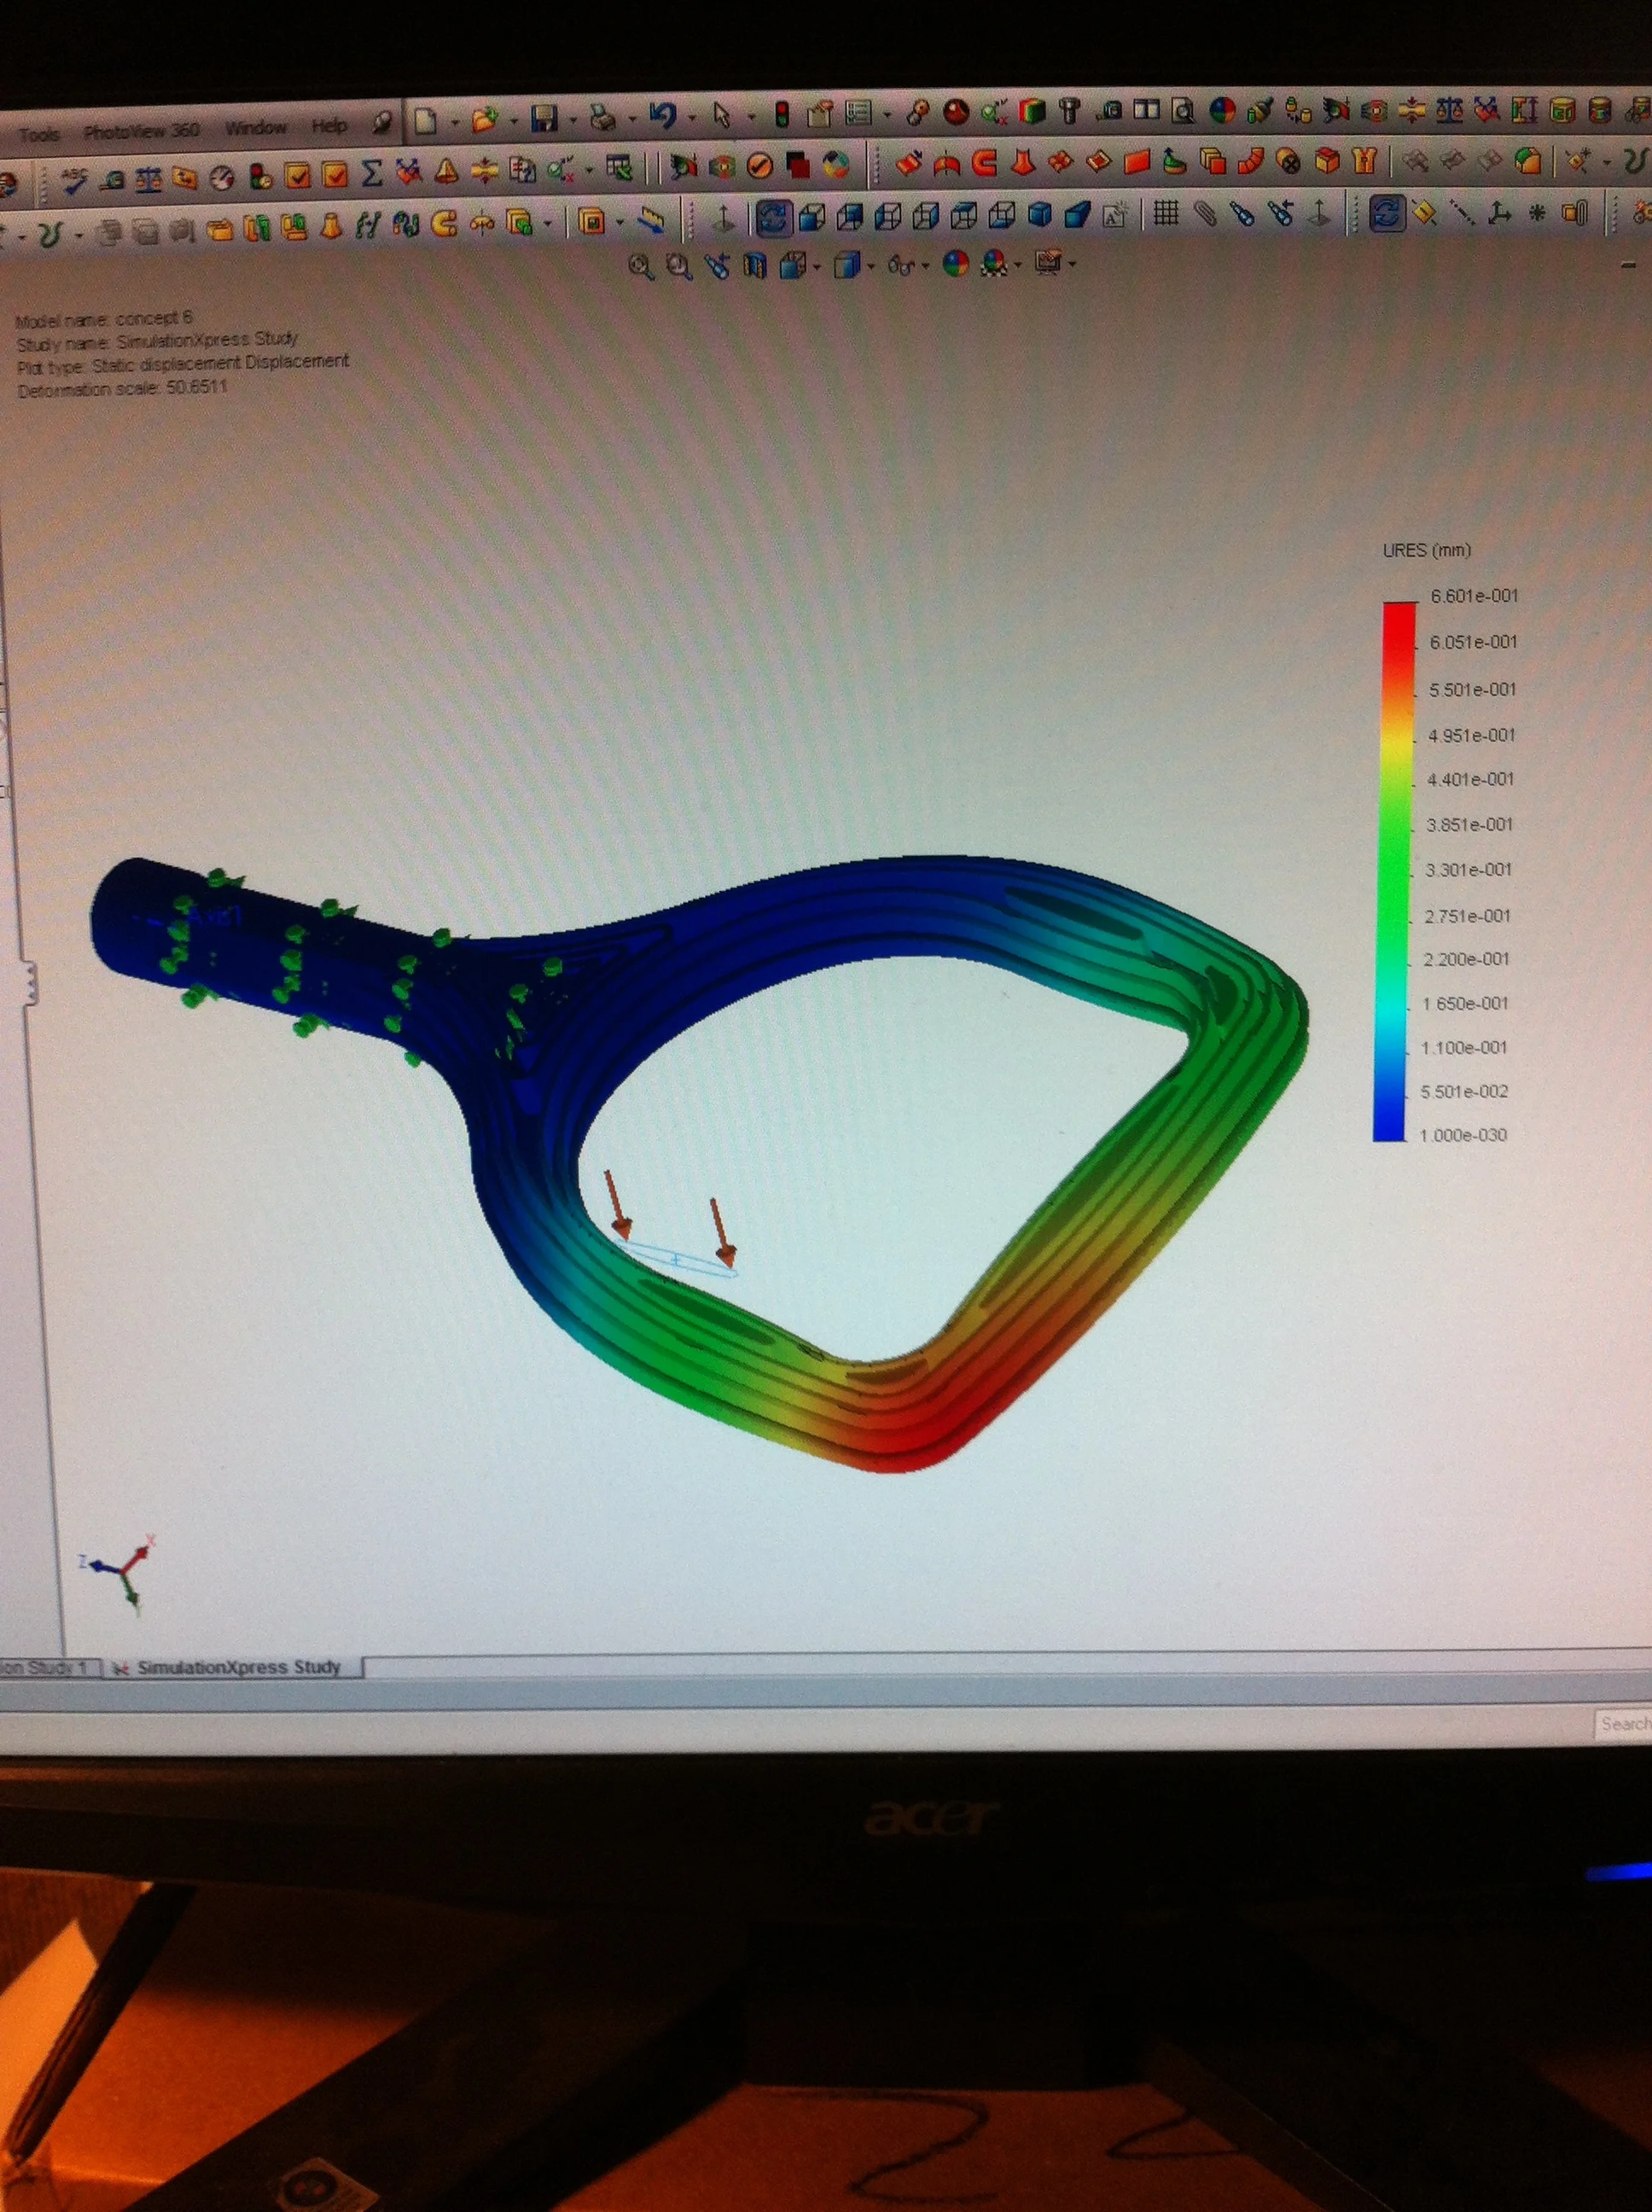Click the URES displacement color legend bar
The image size is (1652, 2212).
pyautogui.click(x=1394, y=870)
